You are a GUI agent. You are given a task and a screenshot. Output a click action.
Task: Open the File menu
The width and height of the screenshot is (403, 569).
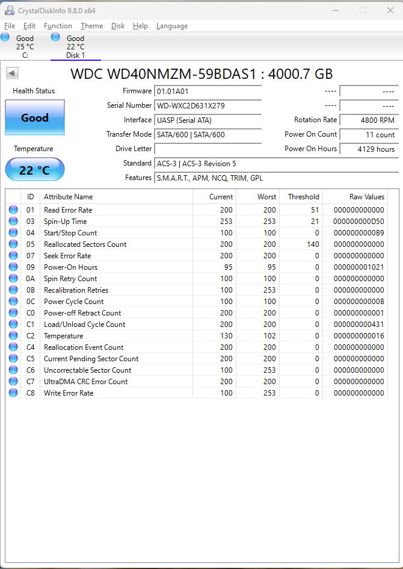tap(10, 26)
